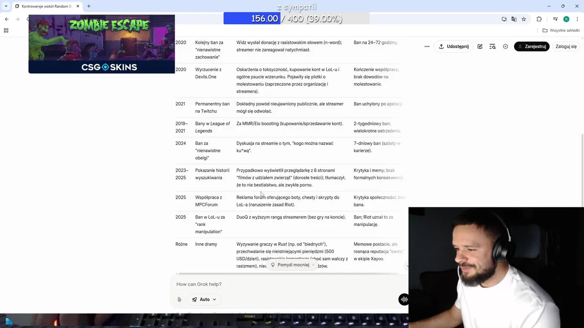This screenshot has width=584, height=328.
Task: Click the 'Ban na 24–72 godziny' cell
Action: 376,42
